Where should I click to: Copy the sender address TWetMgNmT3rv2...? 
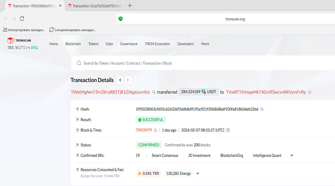(154, 92)
